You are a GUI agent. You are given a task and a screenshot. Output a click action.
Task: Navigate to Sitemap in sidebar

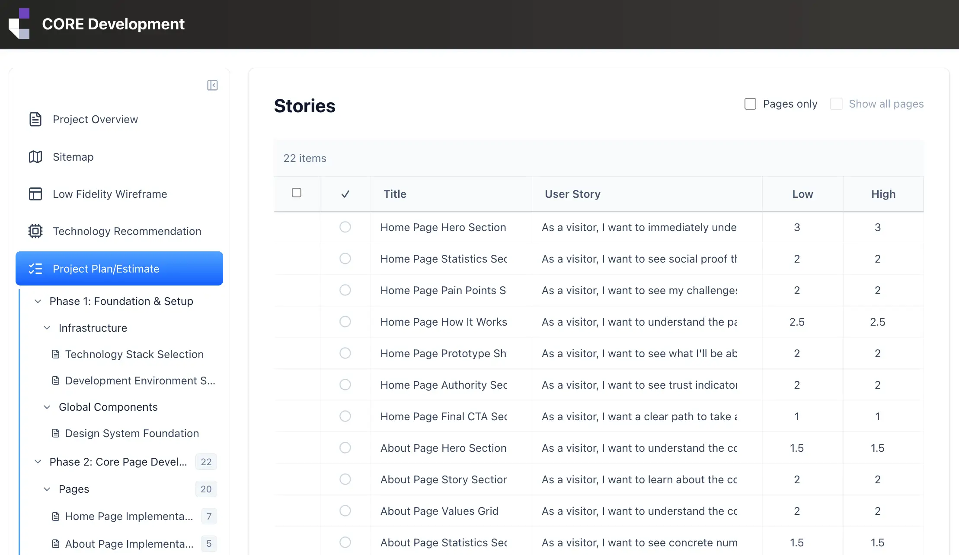pyautogui.click(x=73, y=157)
